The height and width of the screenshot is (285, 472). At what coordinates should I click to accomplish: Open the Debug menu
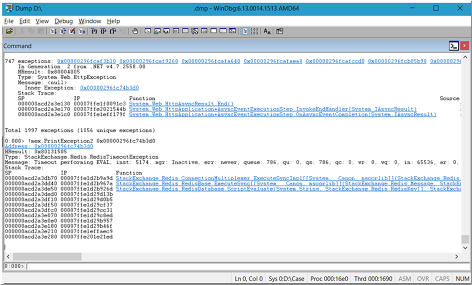point(63,21)
